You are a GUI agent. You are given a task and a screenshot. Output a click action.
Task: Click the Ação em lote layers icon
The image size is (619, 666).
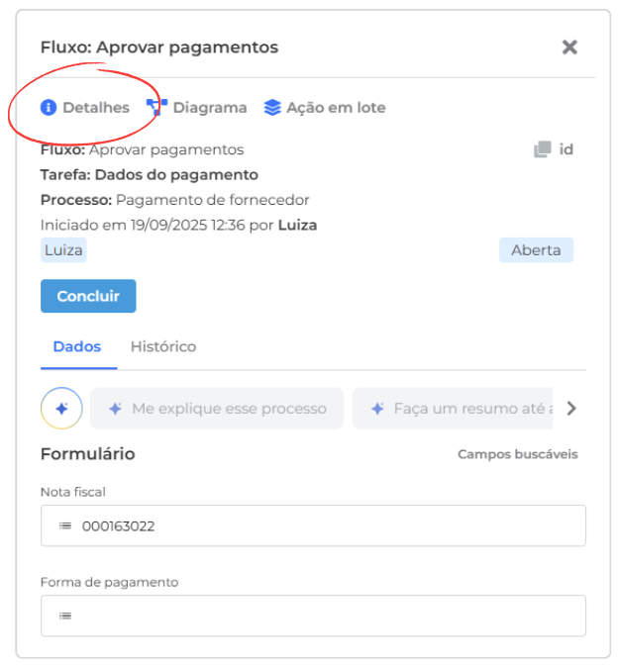272,107
